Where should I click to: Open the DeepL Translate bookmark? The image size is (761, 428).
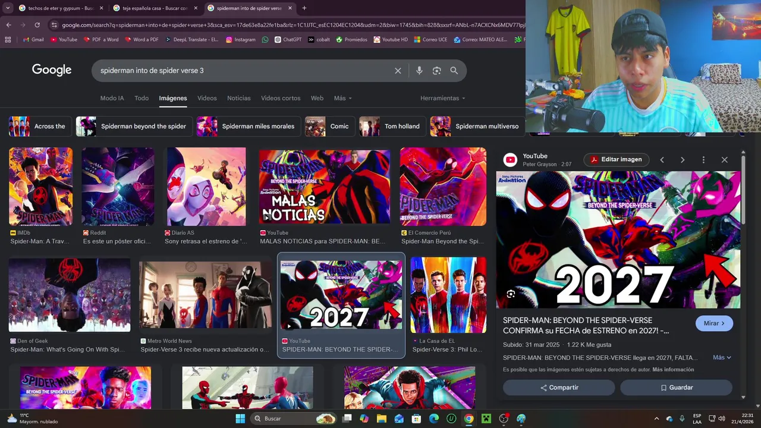(x=191, y=40)
